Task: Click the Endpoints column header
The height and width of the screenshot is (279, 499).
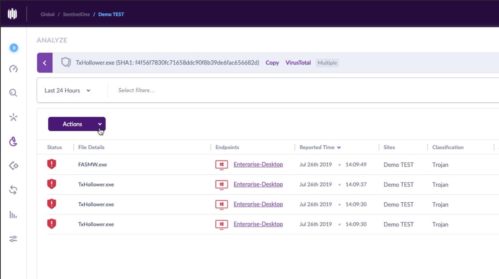Action: click(x=227, y=147)
